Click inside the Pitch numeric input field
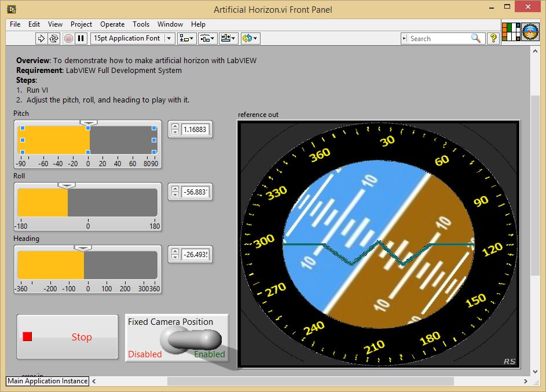 pos(197,129)
